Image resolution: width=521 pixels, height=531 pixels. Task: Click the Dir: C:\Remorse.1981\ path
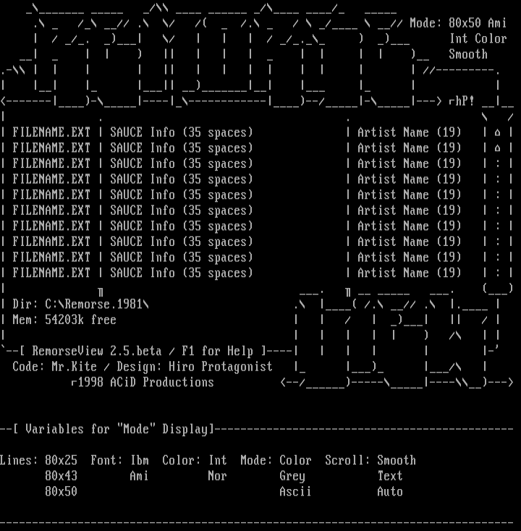tap(80, 305)
